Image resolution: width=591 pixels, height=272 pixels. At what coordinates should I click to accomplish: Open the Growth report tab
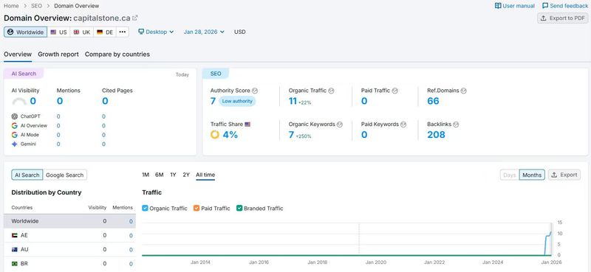click(x=58, y=54)
